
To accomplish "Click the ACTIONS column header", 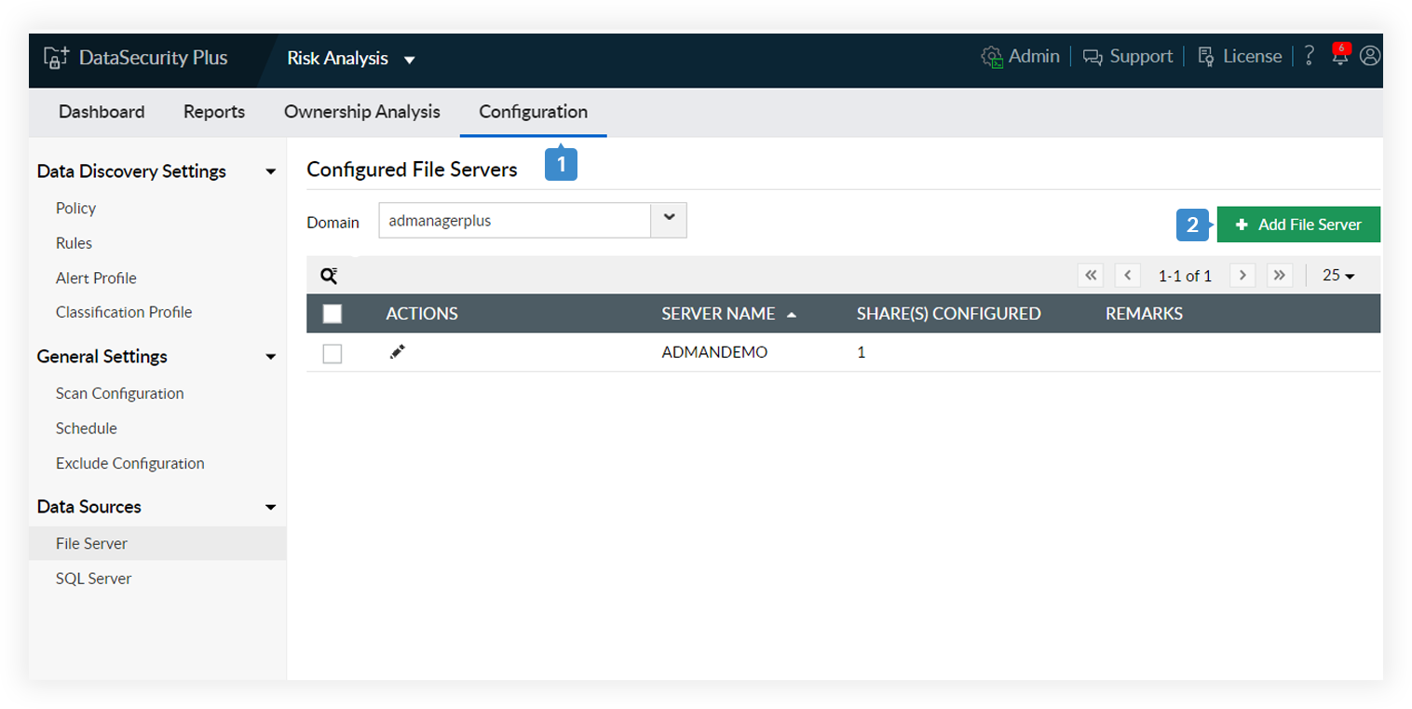I will (x=422, y=314).
